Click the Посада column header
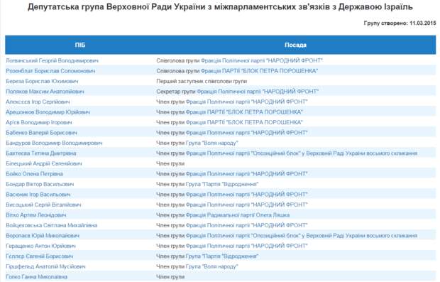Viewport: 440px width, 282px height. pyautogui.click(x=295, y=45)
